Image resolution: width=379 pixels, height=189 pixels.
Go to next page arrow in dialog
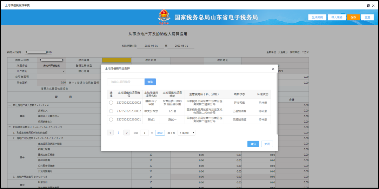pyautogui.click(x=127, y=132)
